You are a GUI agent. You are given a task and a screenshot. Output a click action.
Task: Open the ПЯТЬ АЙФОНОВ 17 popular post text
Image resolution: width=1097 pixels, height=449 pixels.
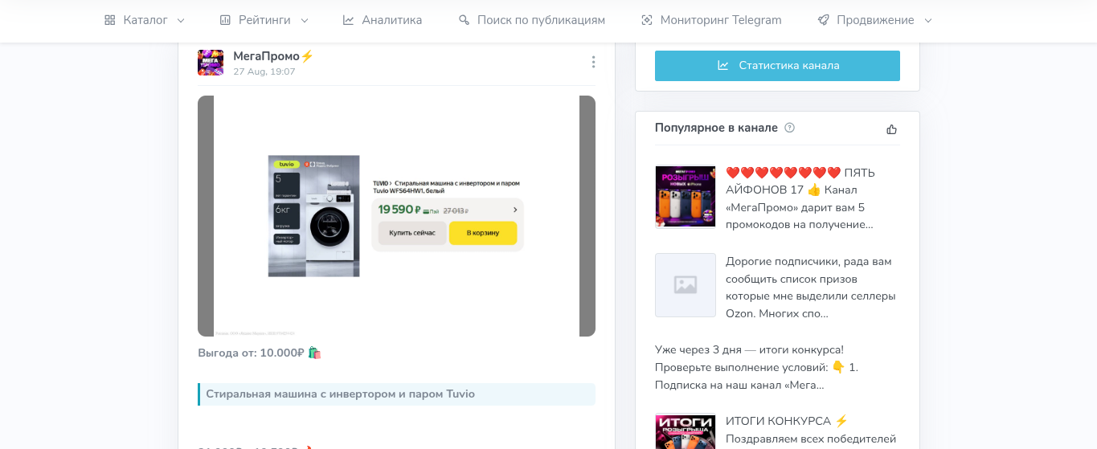(800, 198)
